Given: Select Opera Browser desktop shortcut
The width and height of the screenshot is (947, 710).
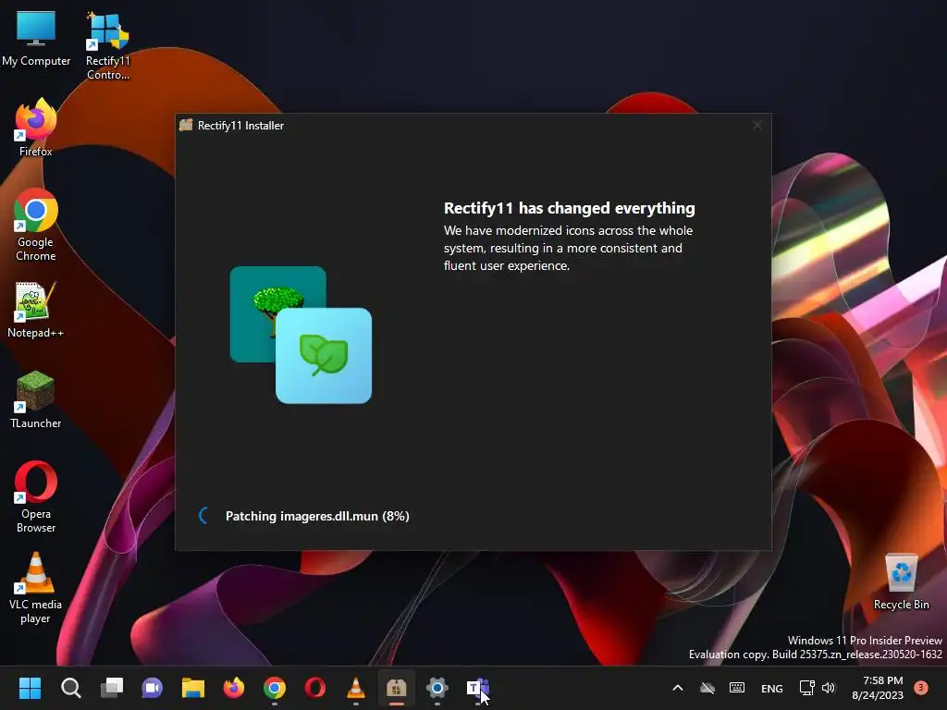Looking at the screenshot, I should pyautogui.click(x=36, y=496).
